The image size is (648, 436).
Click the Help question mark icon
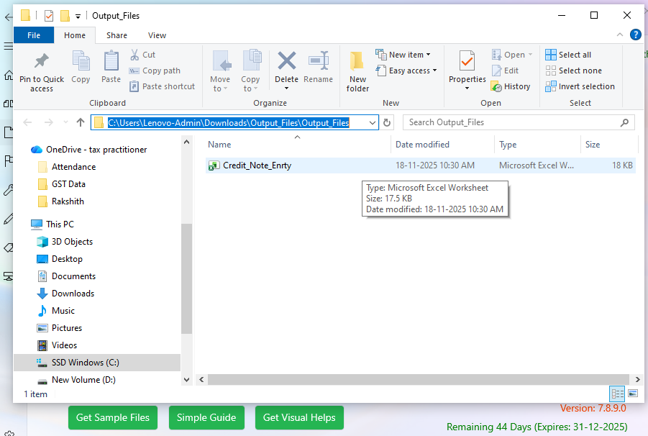tap(635, 35)
